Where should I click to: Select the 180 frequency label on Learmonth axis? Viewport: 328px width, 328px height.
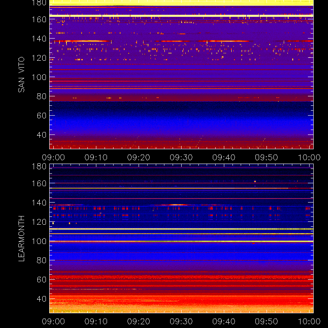tap(39, 166)
